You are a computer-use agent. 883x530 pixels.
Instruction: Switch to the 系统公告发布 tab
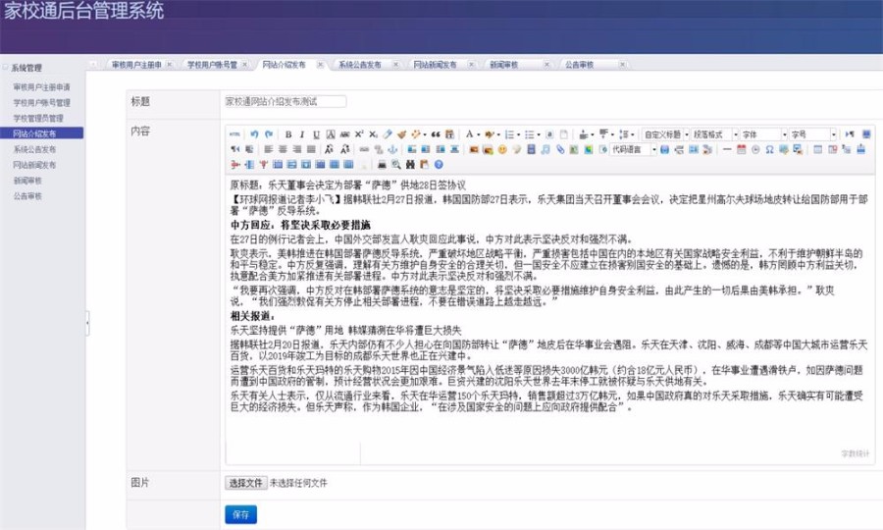click(x=364, y=65)
